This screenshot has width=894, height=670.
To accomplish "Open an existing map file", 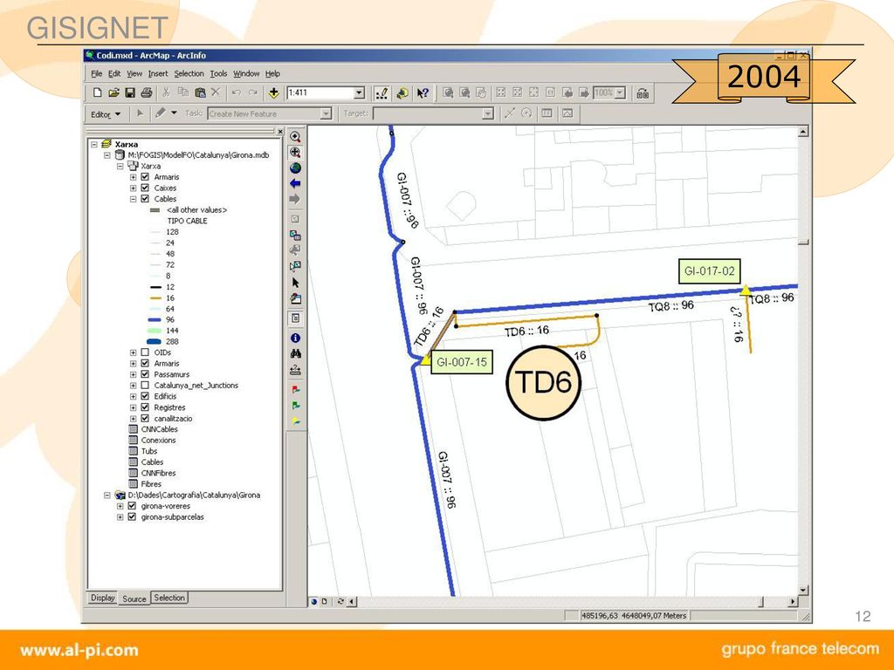I will [113, 92].
